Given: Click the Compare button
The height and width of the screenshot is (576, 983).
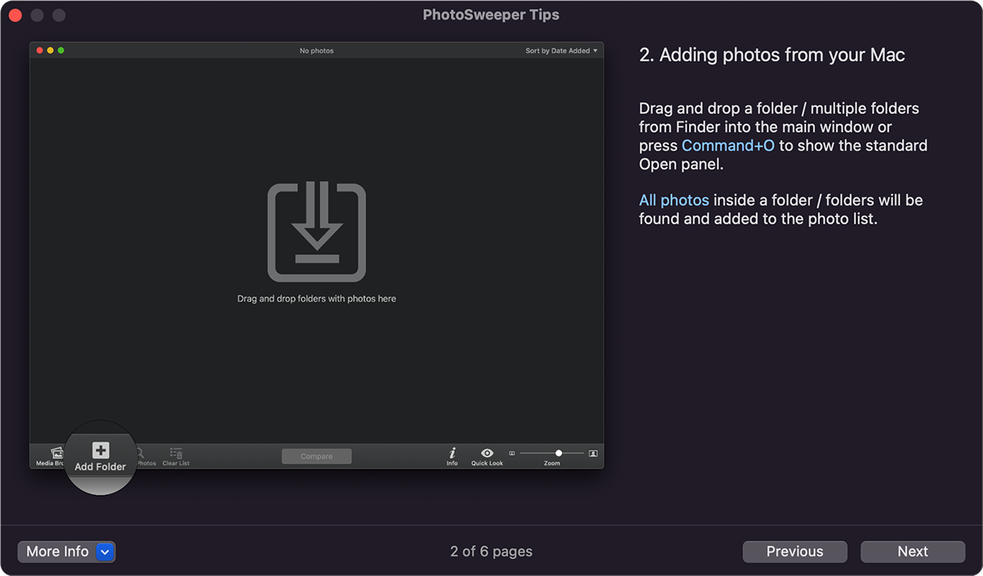Looking at the screenshot, I should pyautogui.click(x=316, y=456).
